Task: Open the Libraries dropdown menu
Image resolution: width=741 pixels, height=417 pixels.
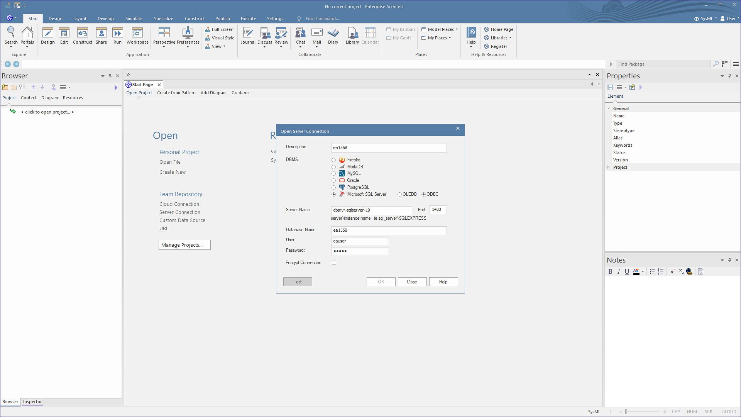Action: point(498,38)
